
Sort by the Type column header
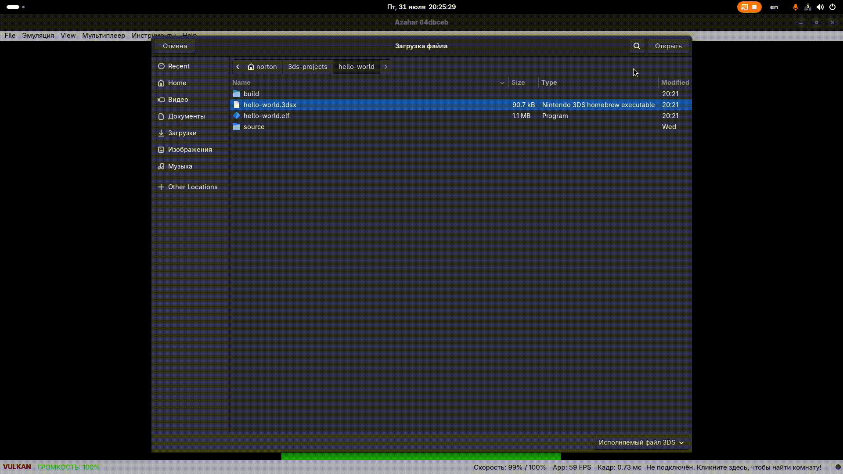[x=598, y=83]
